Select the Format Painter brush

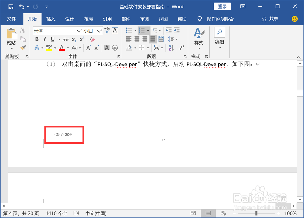23,47
